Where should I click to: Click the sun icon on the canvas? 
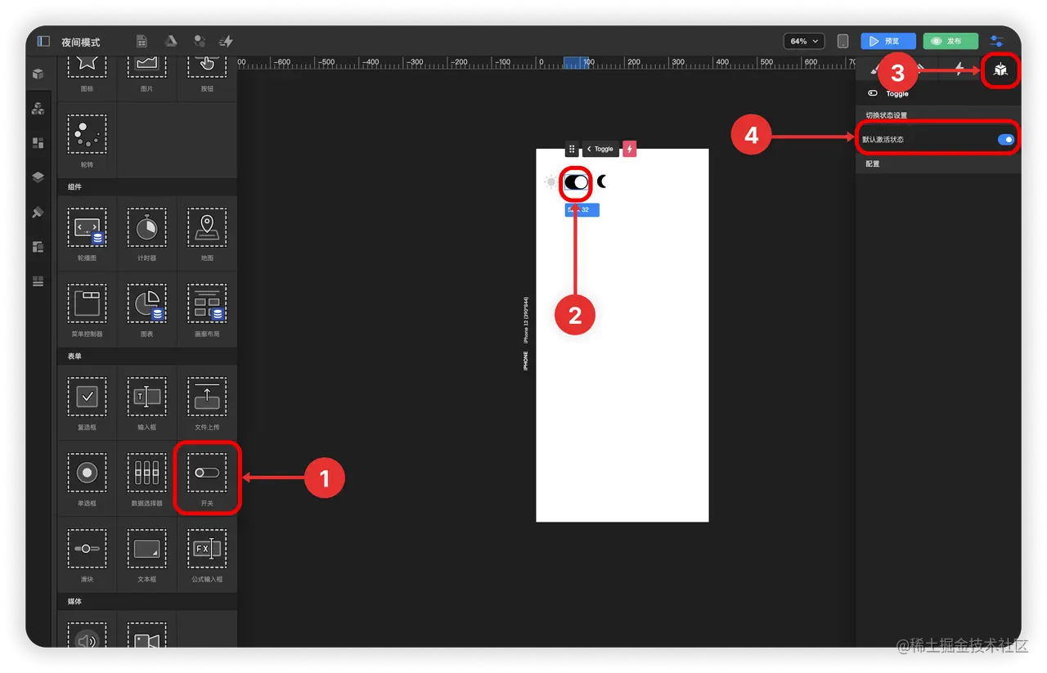coord(550,182)
